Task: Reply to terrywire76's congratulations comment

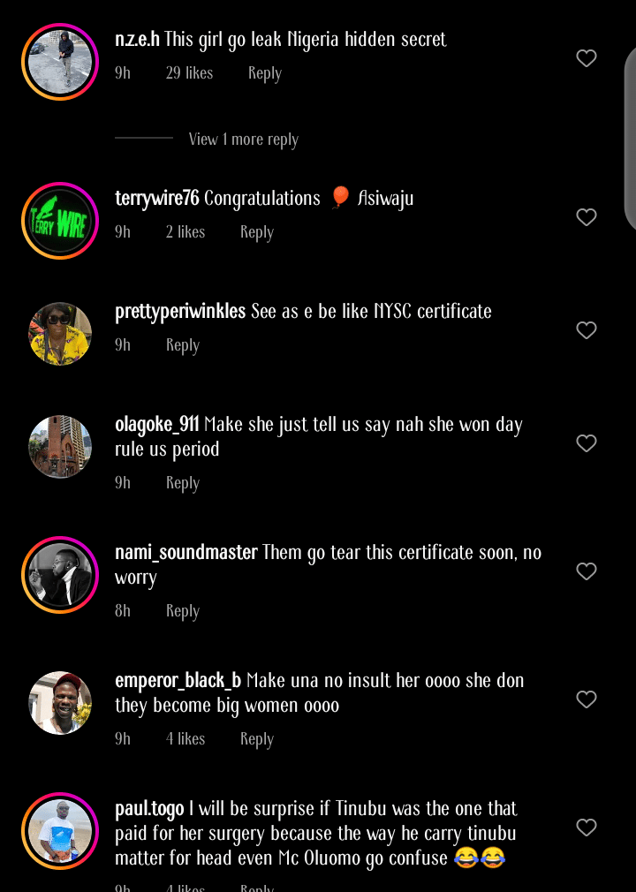Action: pos(257,232)
